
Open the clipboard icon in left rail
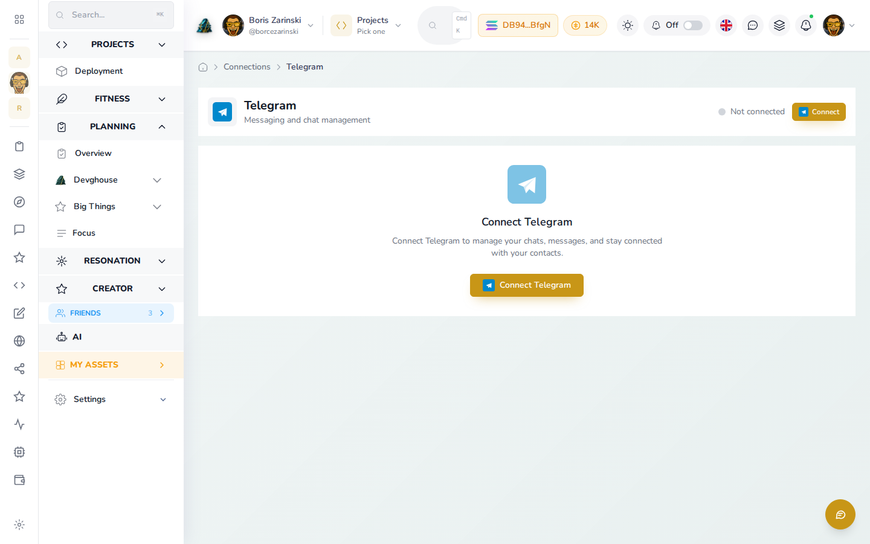19,146
